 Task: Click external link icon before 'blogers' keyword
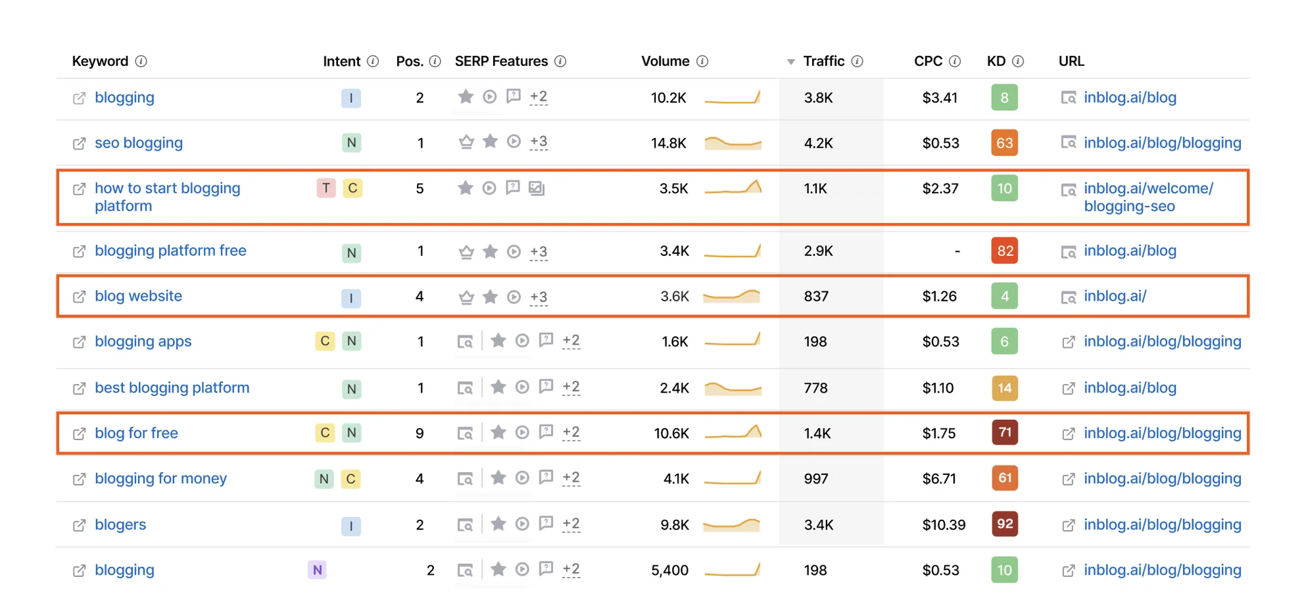[x=80, y=525]
